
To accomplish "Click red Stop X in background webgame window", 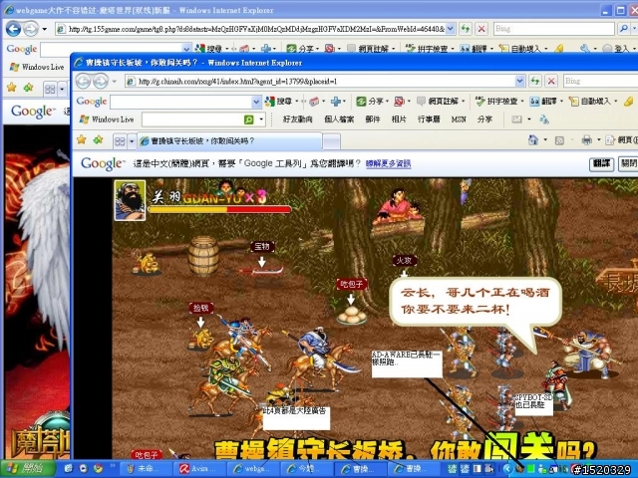I will tap(481, 29).
